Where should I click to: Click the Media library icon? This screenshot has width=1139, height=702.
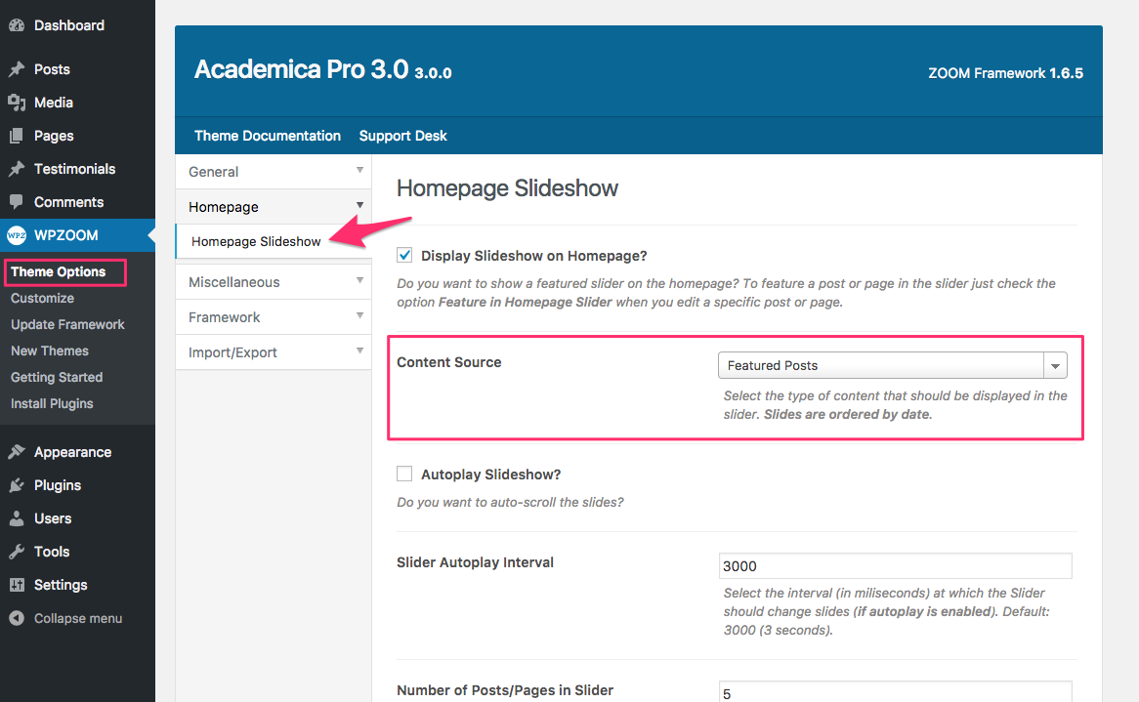pyautogui.click(x=17, y=103)
